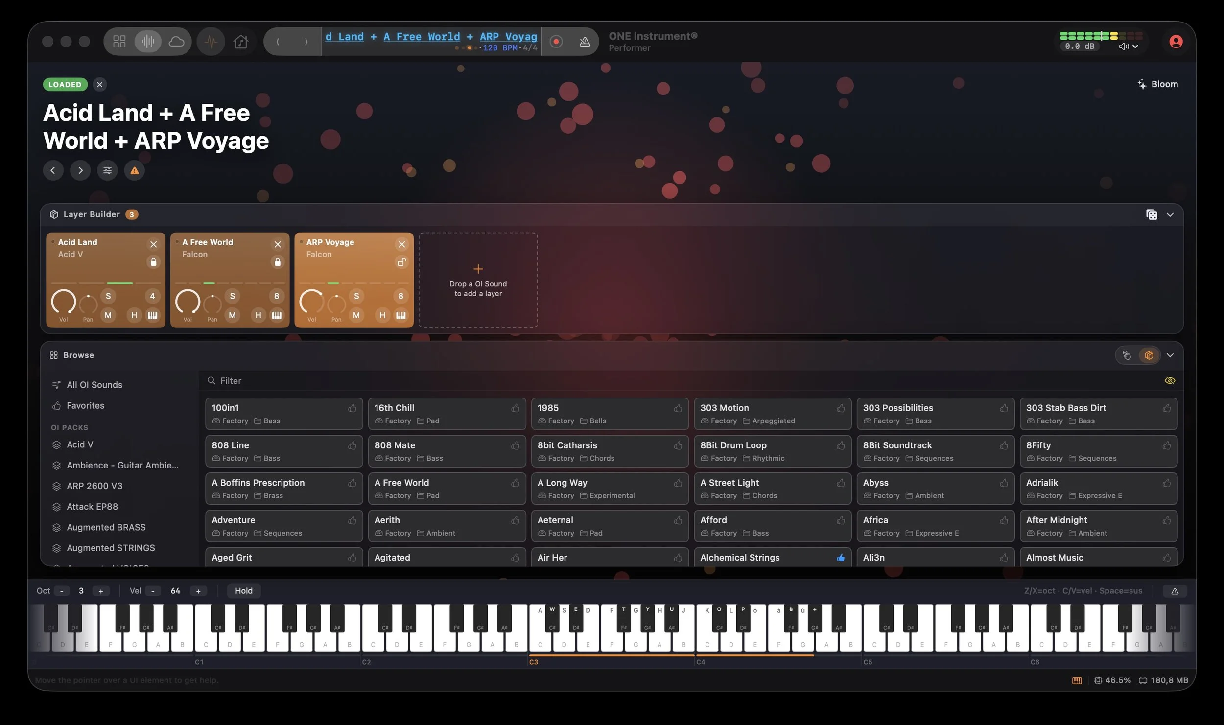Toggle Hold on the A Free World layer
The image size is (1224, 725).
[258, 315]
